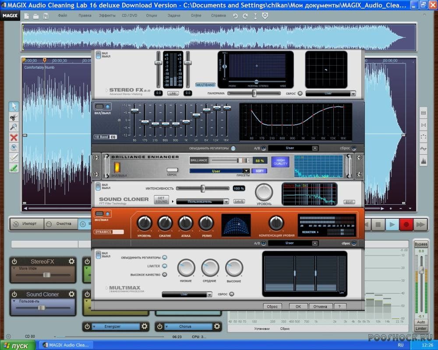Image resolution: width=438 pixels, height=350 pixels.
Task: Click the new file icon
Action: coord(27,16)
